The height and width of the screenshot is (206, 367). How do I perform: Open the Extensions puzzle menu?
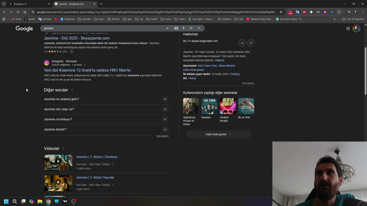point(339,12)
